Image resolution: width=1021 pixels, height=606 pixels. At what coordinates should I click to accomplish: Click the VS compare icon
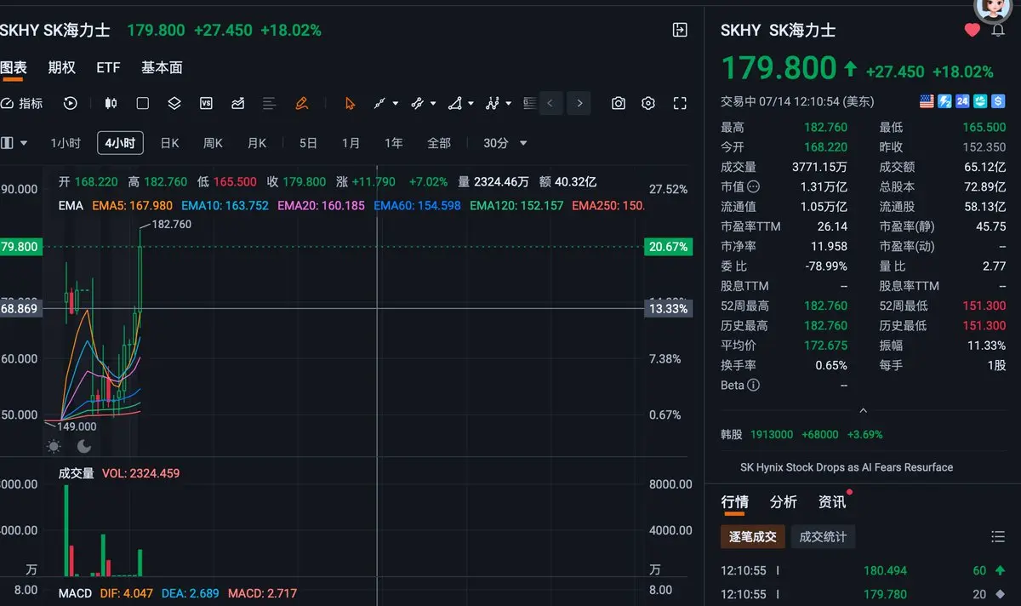pyautogui.click(x=206, y=103)
